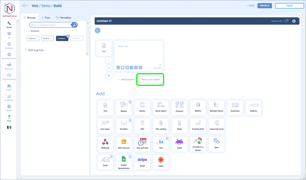This screenshot has height=180, width=306.
Task: Open the text color picker
Action: point(141,68)
